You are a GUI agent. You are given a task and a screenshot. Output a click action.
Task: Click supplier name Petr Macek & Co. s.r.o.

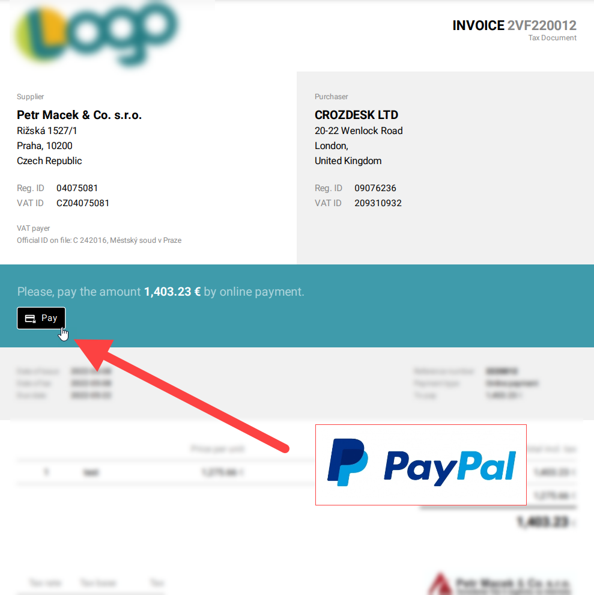coord(79,115)
